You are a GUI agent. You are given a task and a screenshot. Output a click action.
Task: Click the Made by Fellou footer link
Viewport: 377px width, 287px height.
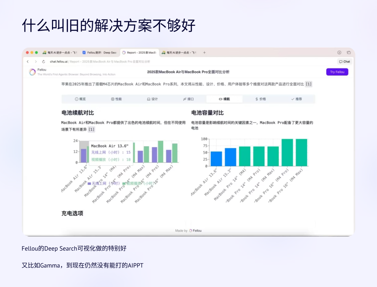coord(188,231)
